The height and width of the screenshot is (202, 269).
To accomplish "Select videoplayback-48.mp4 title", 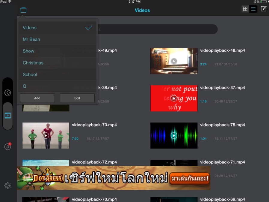I will pos(223,50).
